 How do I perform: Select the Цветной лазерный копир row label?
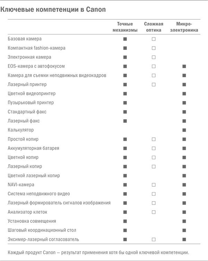34,176
